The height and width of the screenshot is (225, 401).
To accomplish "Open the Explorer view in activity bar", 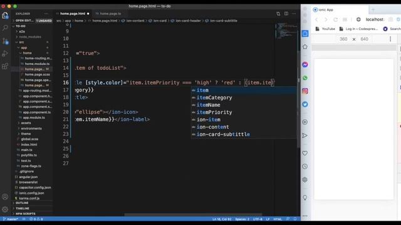I will click(5, 16).
